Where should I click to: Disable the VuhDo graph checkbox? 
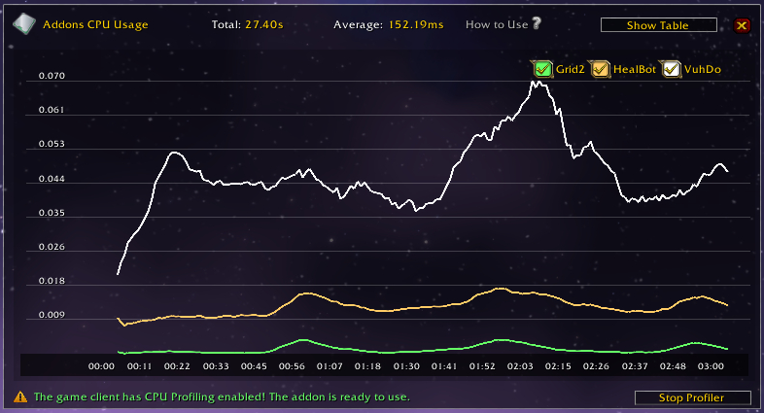671,69
